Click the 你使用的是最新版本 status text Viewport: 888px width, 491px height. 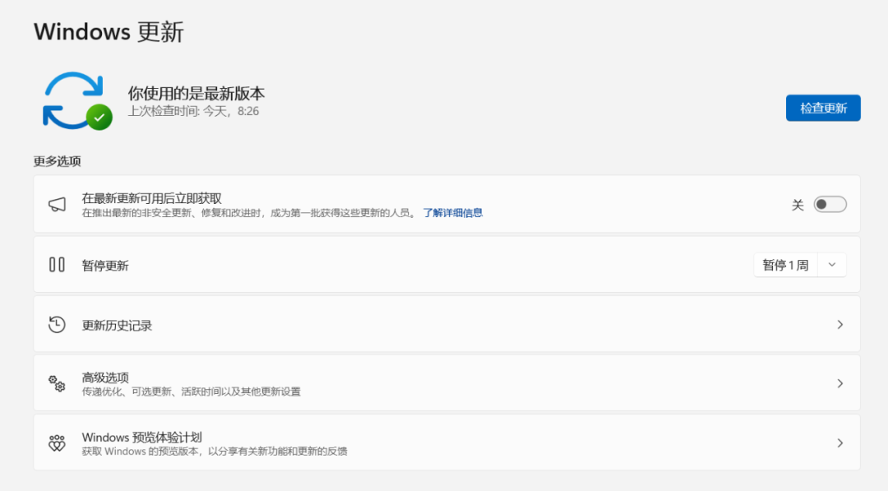[x=196, y=94]
